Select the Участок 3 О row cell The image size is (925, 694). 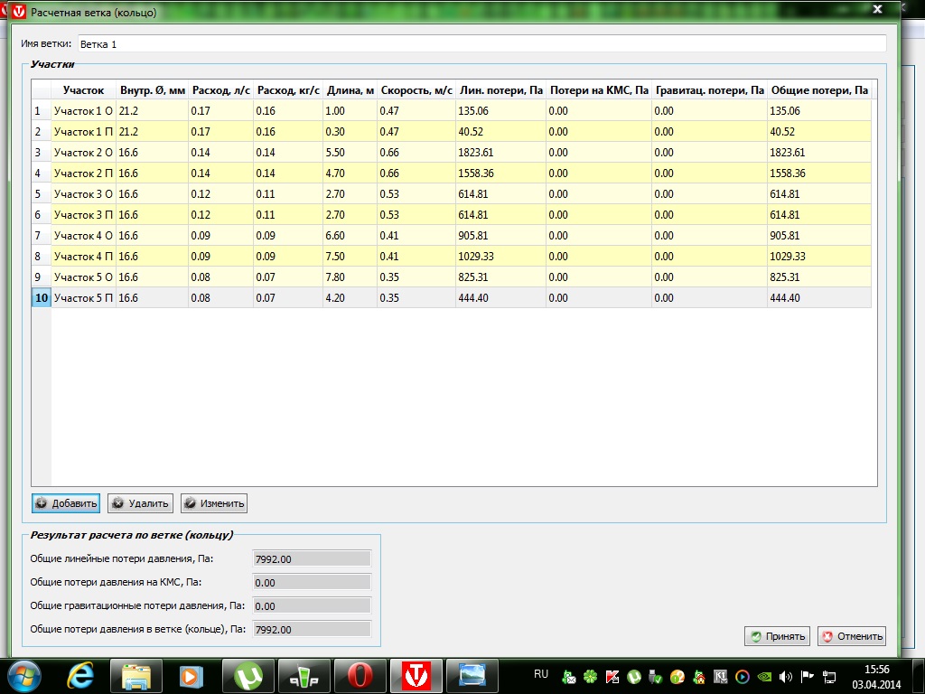point(83,193)
